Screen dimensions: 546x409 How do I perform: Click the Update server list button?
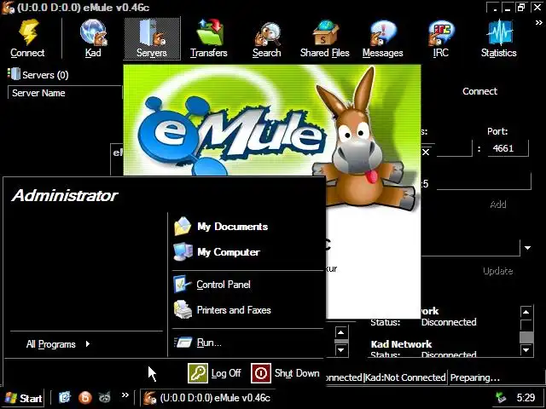498,271
